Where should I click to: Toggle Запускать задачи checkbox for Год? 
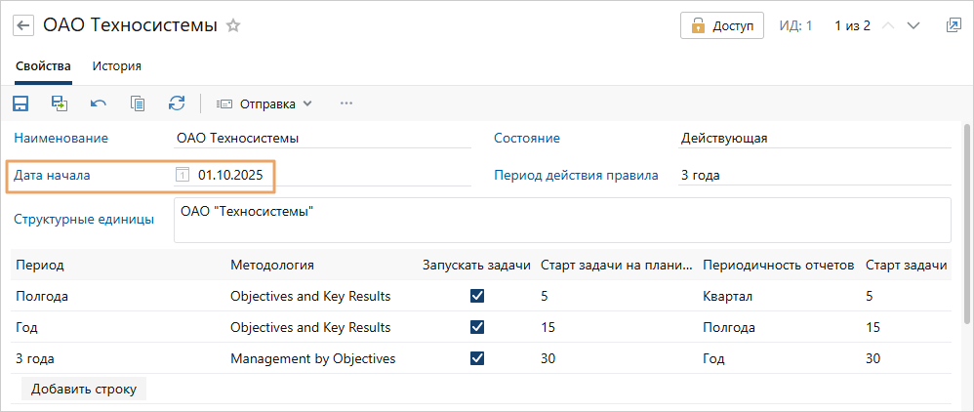477,327
